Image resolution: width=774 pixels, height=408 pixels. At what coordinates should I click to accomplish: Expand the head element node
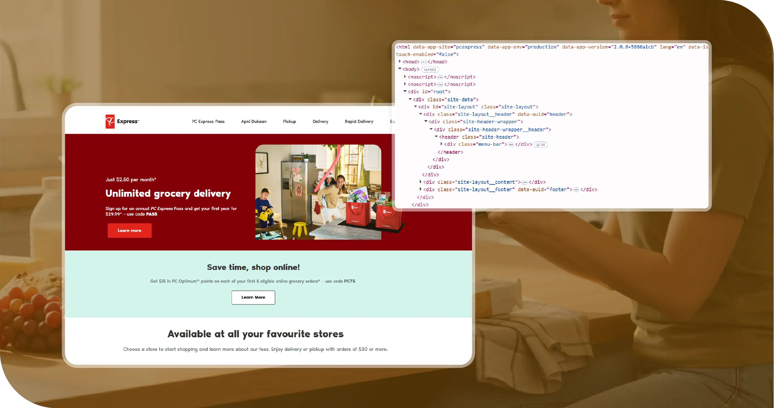400,61
